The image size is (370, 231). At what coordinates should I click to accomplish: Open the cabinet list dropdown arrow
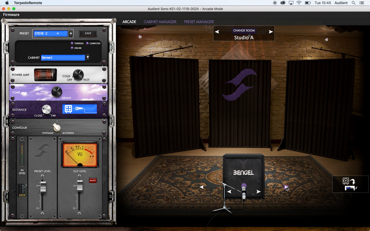click(x=88, y=57)
